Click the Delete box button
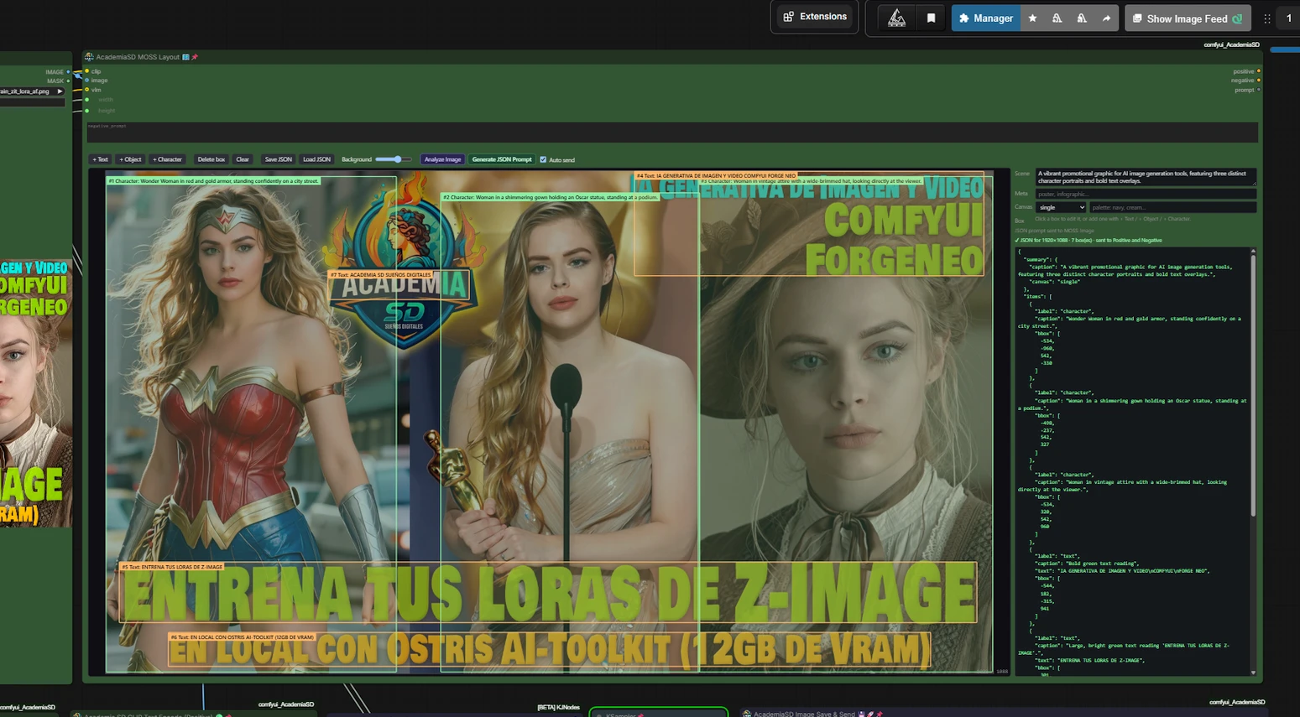 tap(211, 159)
